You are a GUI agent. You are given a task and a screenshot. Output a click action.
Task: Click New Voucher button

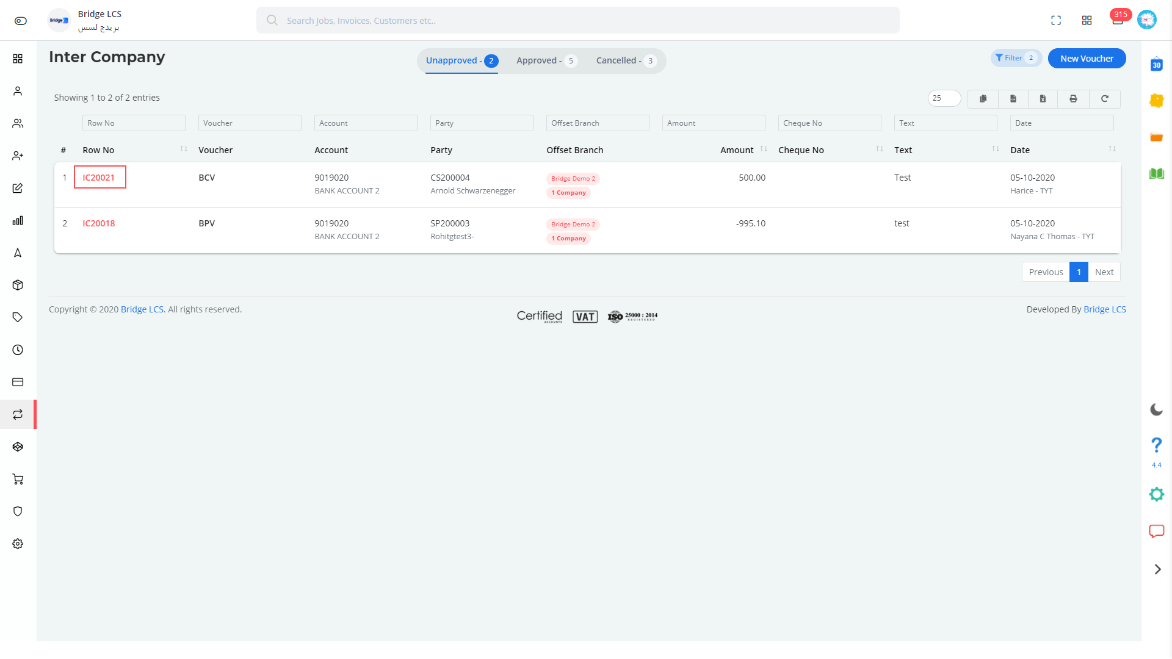(1087, 58)
